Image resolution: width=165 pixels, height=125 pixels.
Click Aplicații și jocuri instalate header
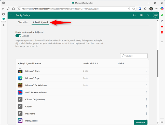pyautogui.click(x=29, y=63)
